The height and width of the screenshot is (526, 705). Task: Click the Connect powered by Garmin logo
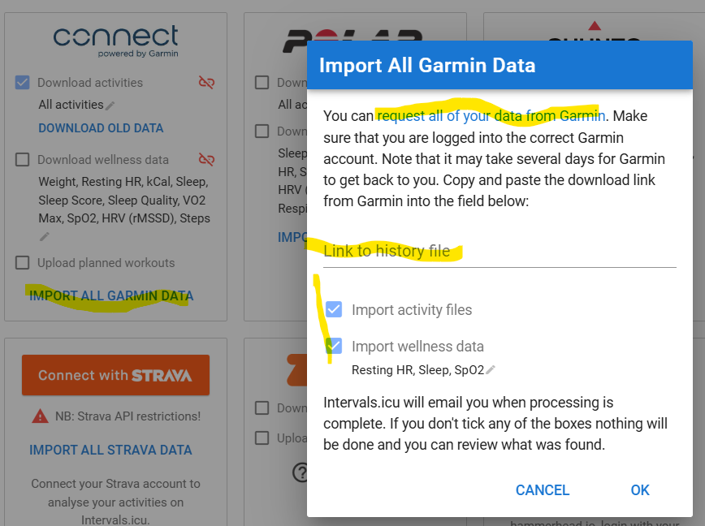tap(116, 41)
